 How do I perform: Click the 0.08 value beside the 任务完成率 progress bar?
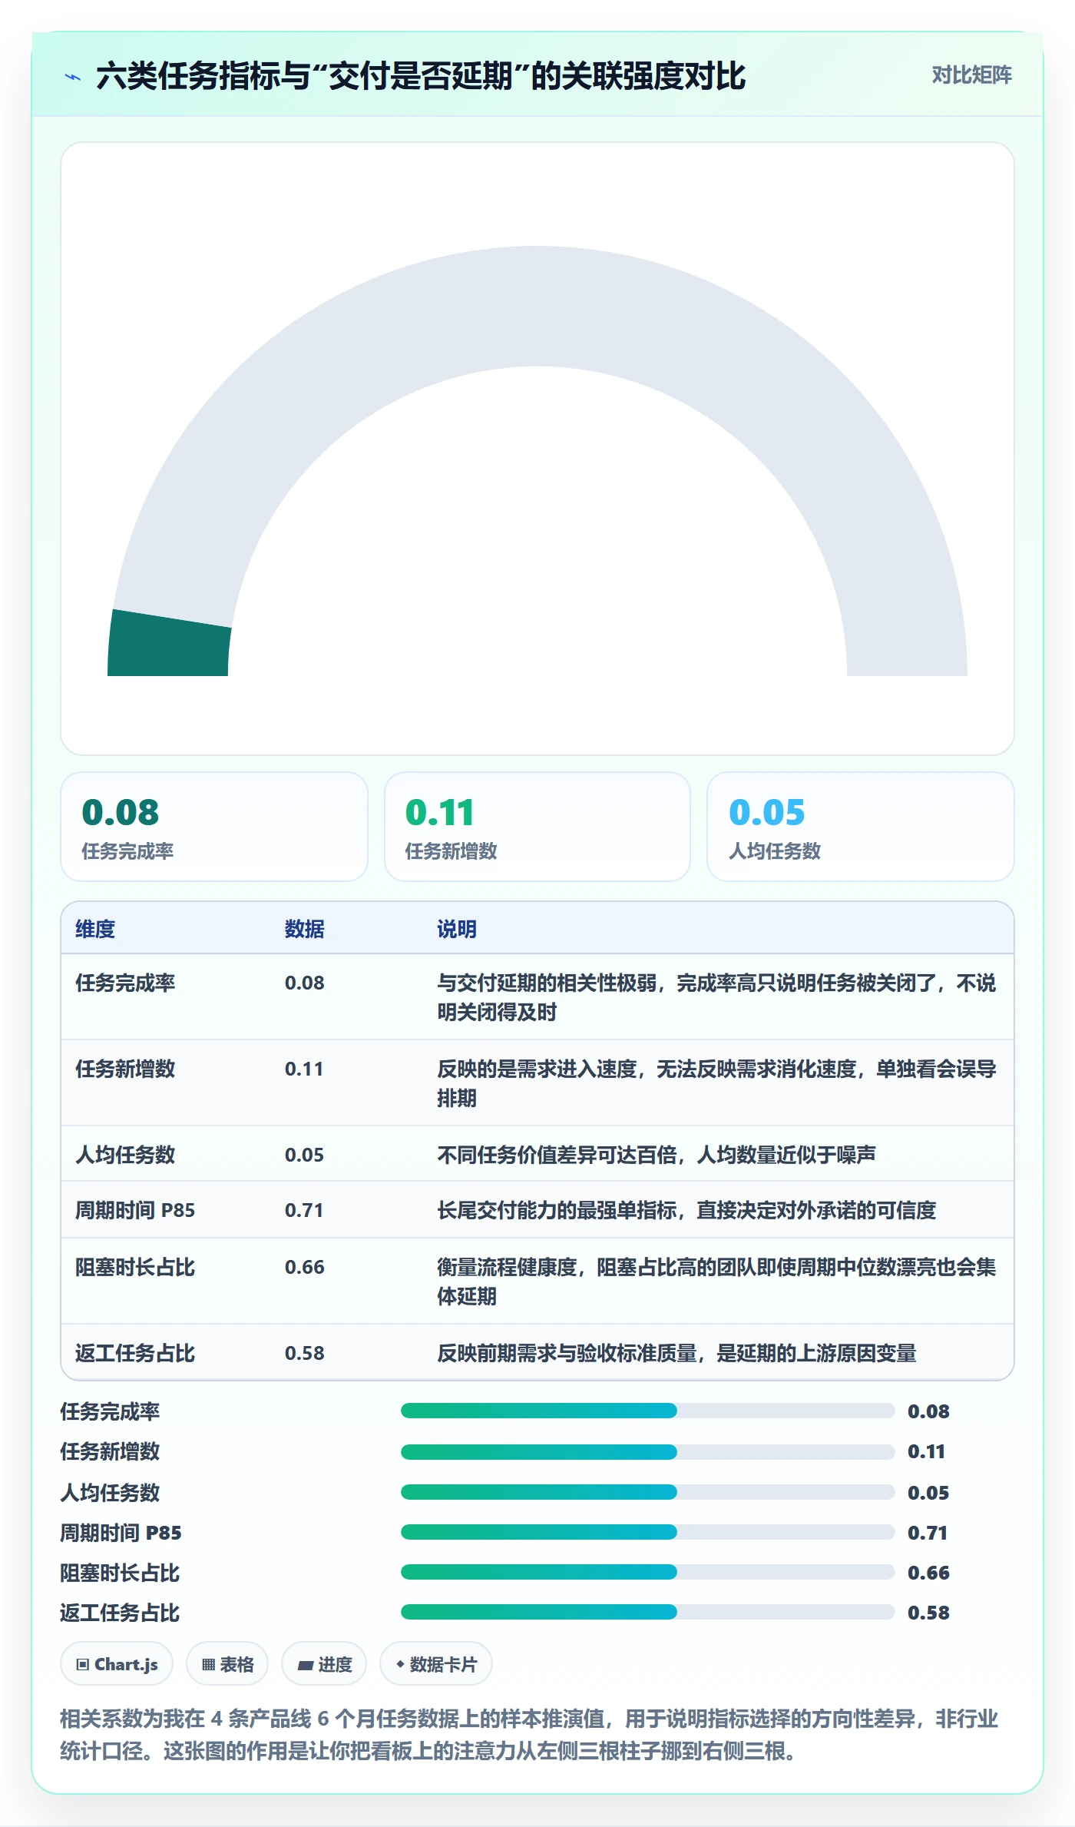928,1411
